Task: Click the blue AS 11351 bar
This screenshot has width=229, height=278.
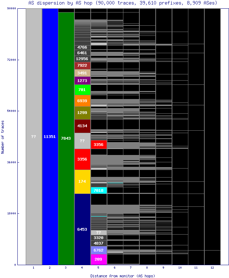Action: click(x=50, y=137)
